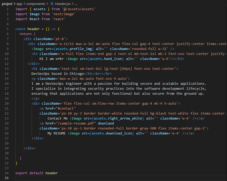Open the 'components' breadcrumb folder
The width and height of the screenshot is (227, 181).
click(36, 4)
